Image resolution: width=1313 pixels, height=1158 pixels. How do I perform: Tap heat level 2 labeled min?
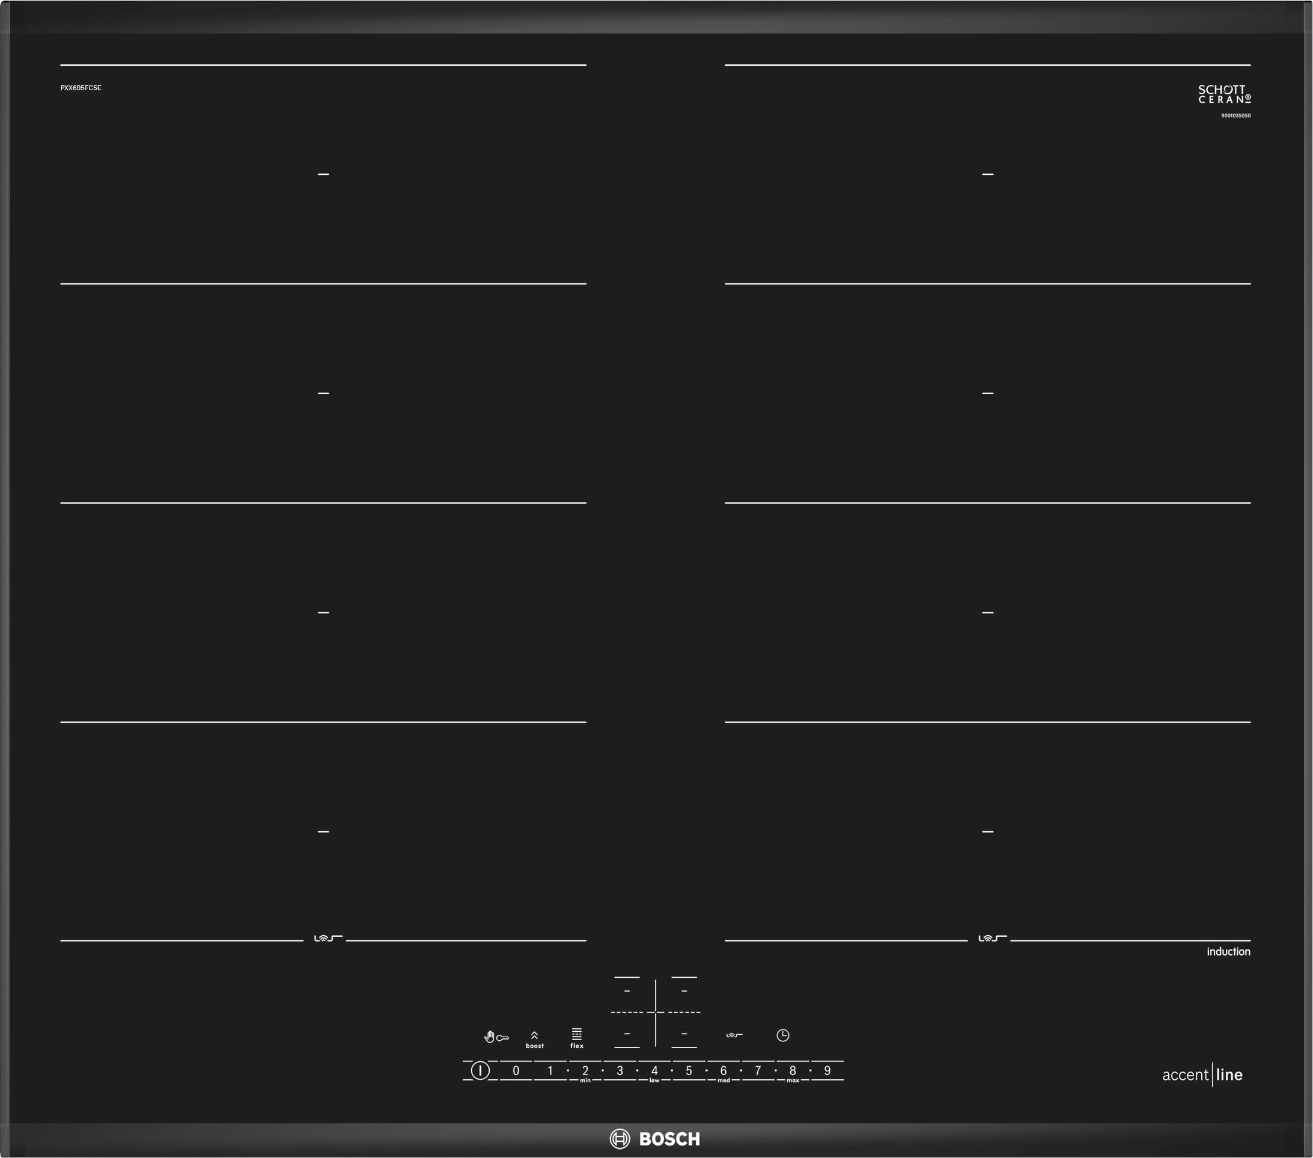tap(585, 1071)
